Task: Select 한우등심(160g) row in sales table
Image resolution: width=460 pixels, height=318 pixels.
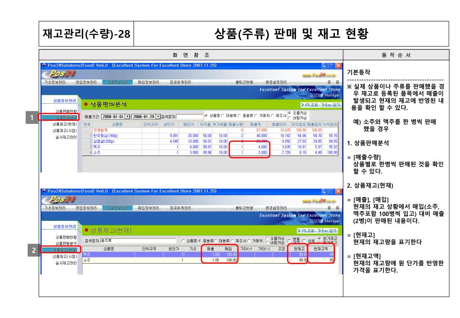Action: coord(210,136)
